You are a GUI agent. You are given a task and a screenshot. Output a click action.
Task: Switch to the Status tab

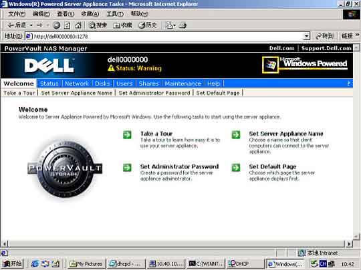(49, 84)
